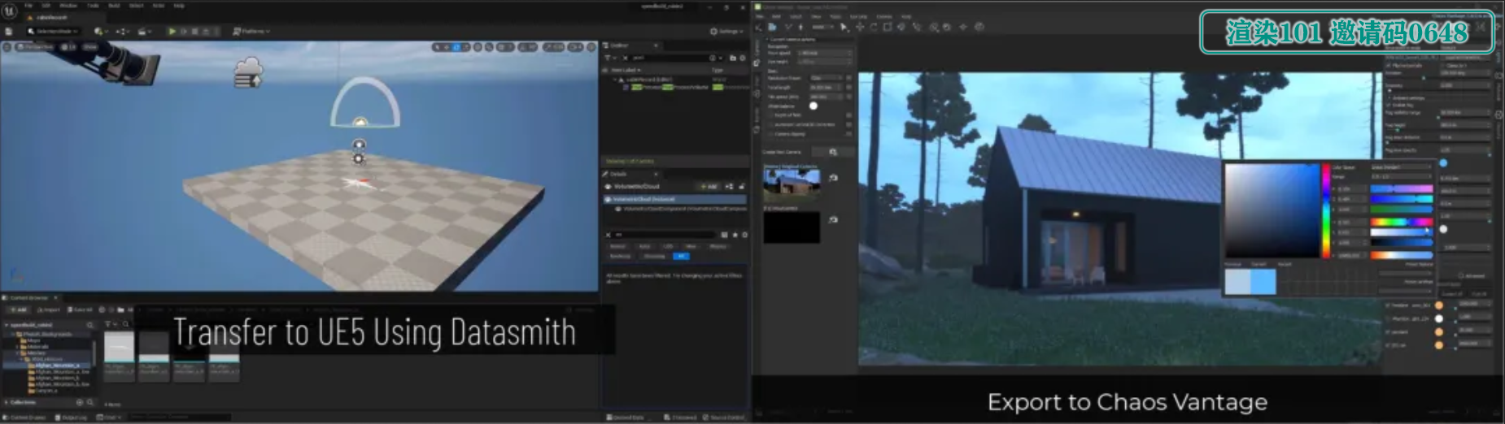Click Import in Content Browser
The width and height of the screenshot is (1505, 424).
point(49,309)
